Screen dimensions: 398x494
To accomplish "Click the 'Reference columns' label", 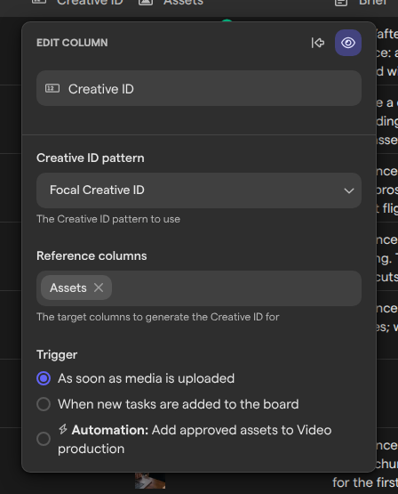I will (92, 255).
